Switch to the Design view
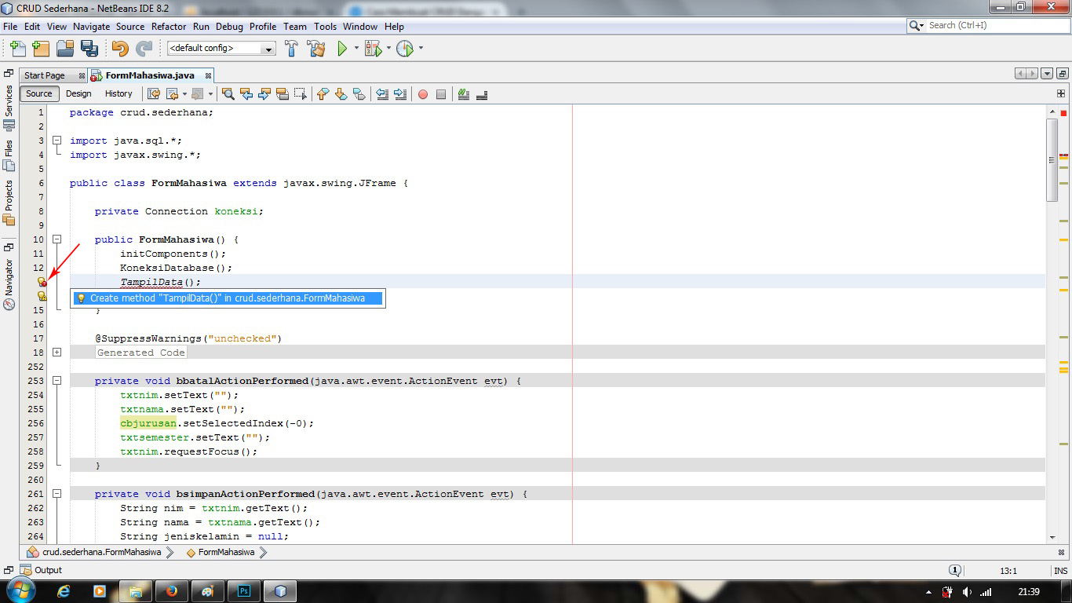 click(x=78, y=94)
